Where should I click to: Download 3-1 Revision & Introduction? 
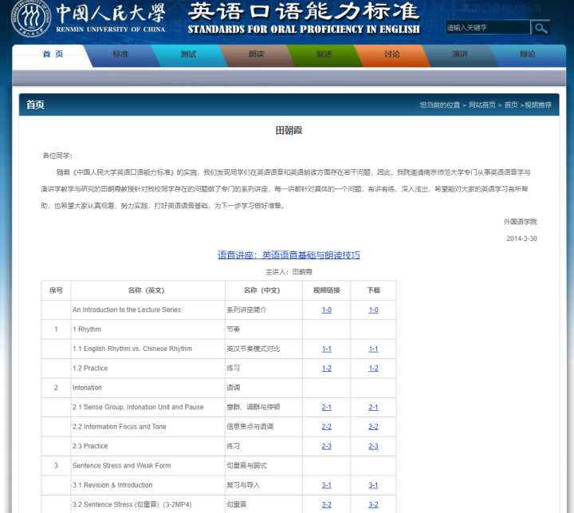373,485
